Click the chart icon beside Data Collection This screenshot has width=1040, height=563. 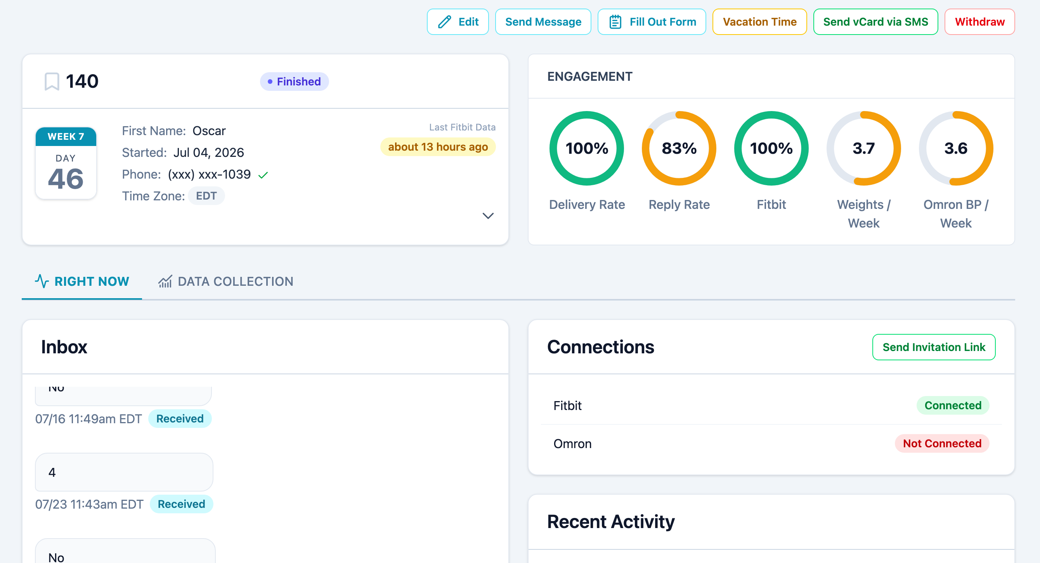(x=165, y=281)
